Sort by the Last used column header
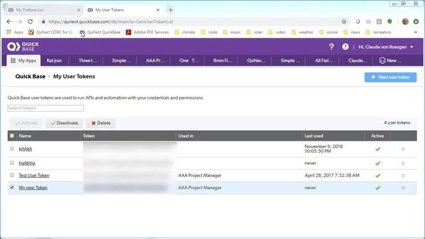The image size is (425, 239). tap(313, 135)
